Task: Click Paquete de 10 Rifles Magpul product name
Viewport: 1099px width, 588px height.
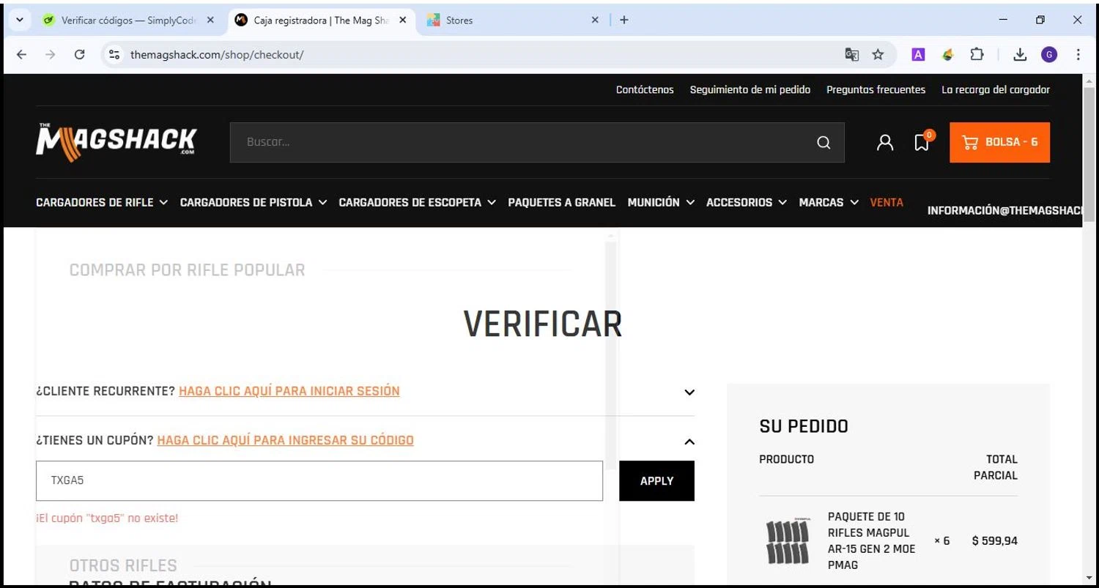Action: tap(872, 540)
